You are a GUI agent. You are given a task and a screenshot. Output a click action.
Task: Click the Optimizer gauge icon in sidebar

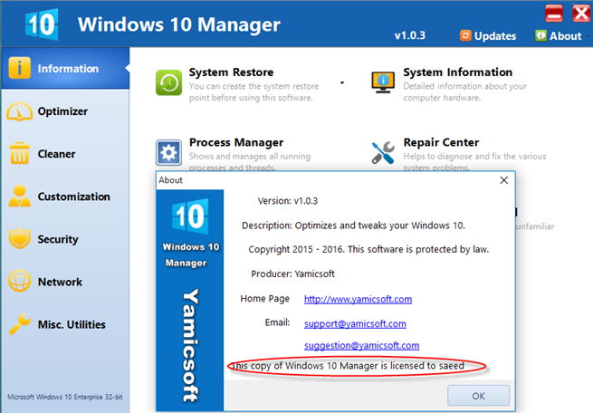tap(20, 111)
